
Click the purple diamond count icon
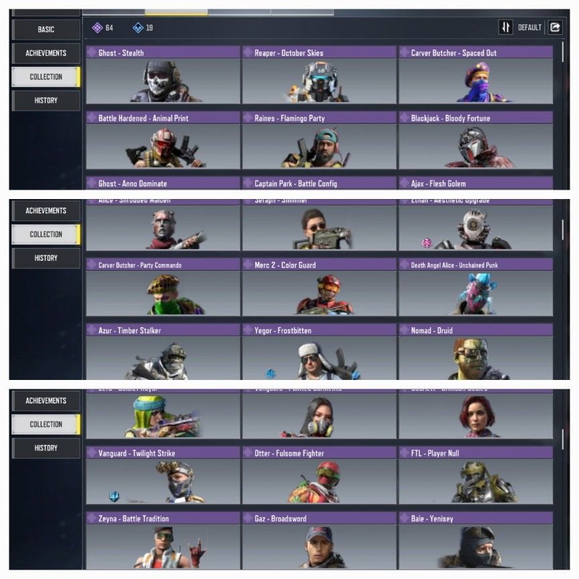(x=97, y=27)
